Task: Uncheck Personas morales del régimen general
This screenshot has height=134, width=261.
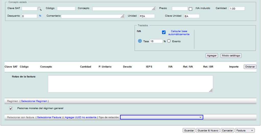Action: click(11, 108)
